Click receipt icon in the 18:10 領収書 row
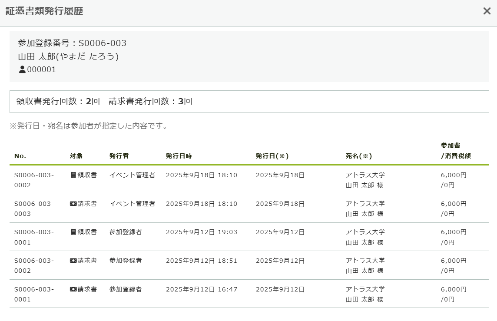Screen dimensions: 497x321 [x=73, y=175]
